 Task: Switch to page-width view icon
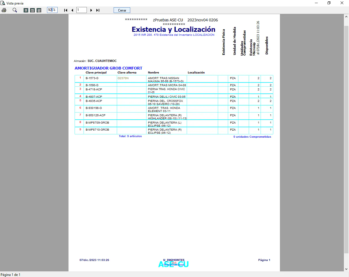pos(32,10)
